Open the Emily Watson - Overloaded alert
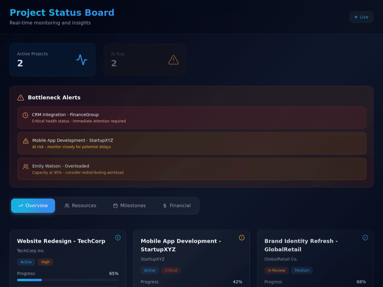 pos(192,169)
